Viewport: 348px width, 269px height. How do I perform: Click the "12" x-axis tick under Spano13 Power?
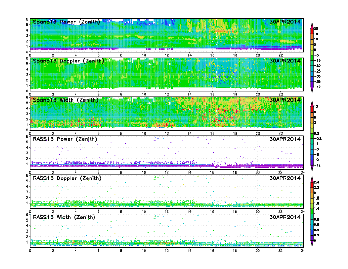click(x=167, y=55)
